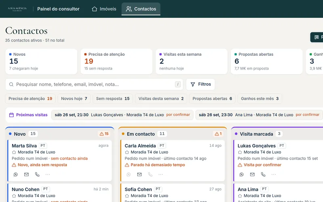Toggle the Sem resposta filter chip
The width and height of the screenshot is (323, 202).
[113, 99]
